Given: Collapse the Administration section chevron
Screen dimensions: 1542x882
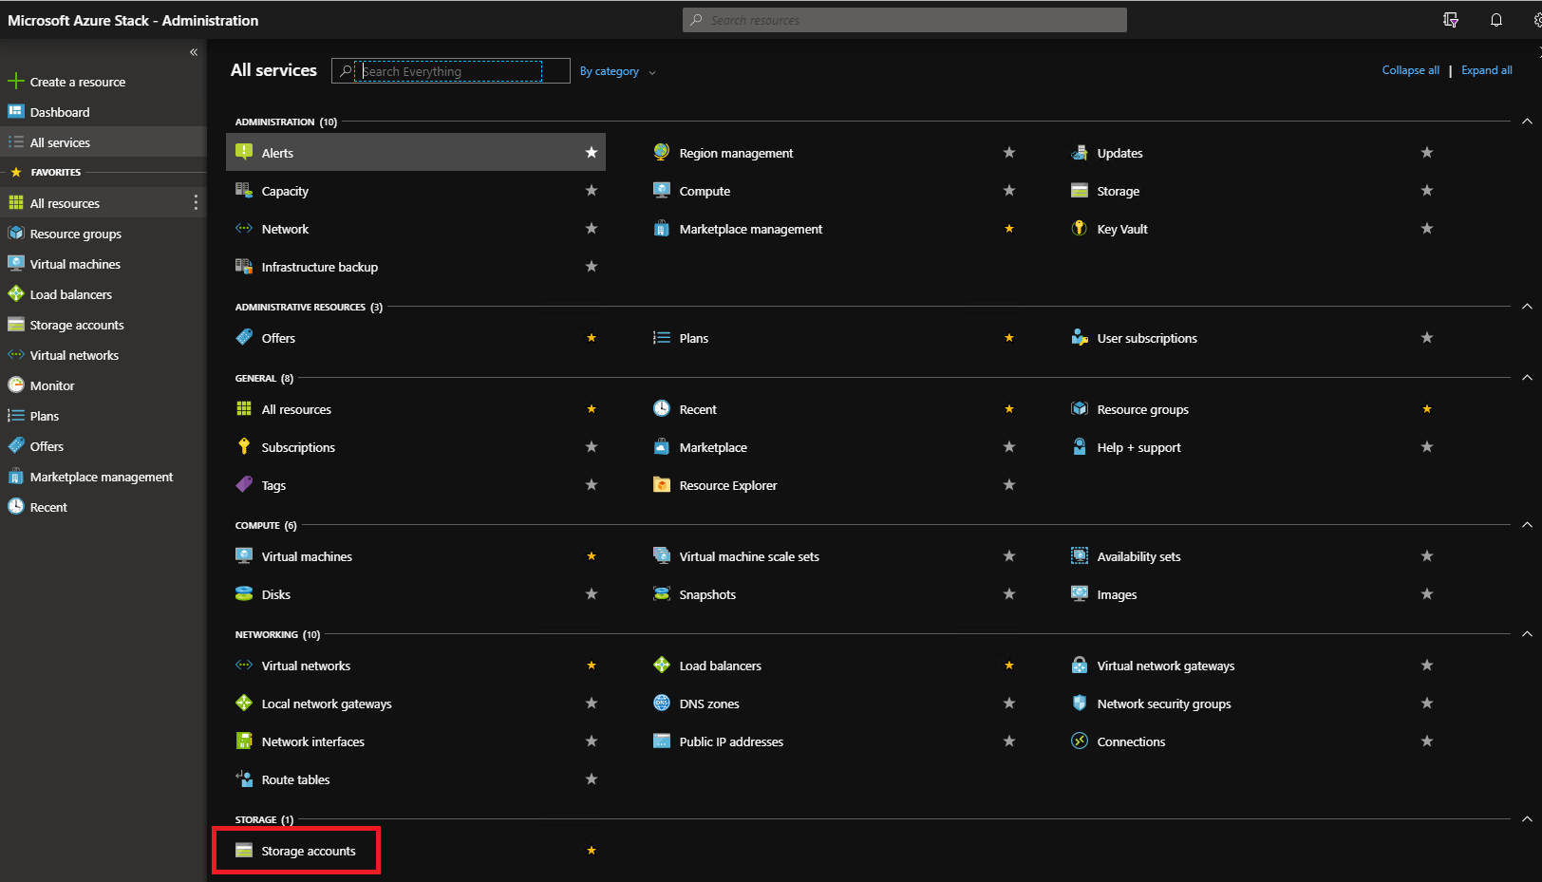Looking at the screenshot, I should tap(1527, 121).
